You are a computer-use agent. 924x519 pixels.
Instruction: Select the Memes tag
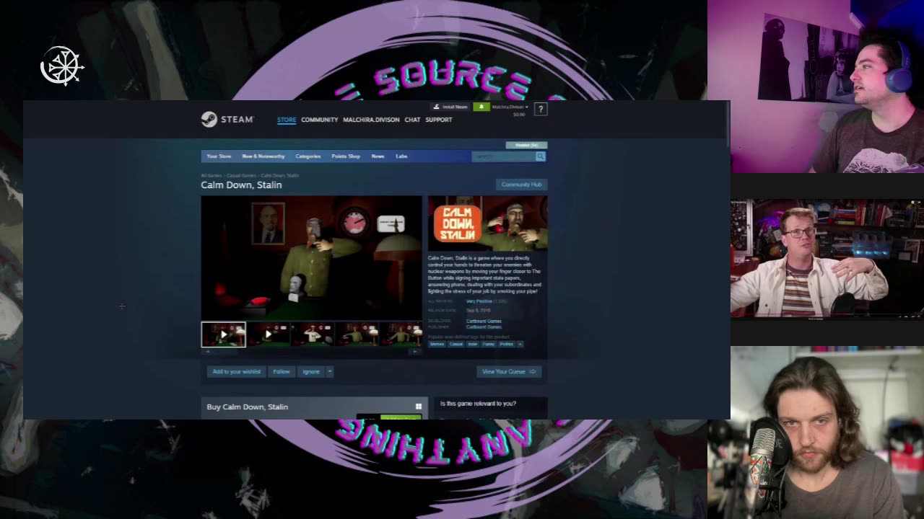coord(437,344)
